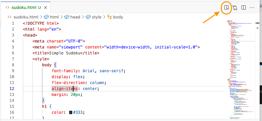Image resolution: width=262 pixels, height=121 pixels.
Task: Open changes compare icon in editor toolbar
Action: click(235, 8)
